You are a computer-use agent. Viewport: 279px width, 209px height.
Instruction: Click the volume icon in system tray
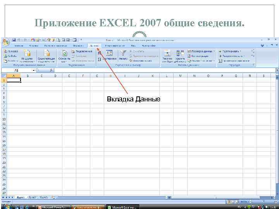pos(267,207)
